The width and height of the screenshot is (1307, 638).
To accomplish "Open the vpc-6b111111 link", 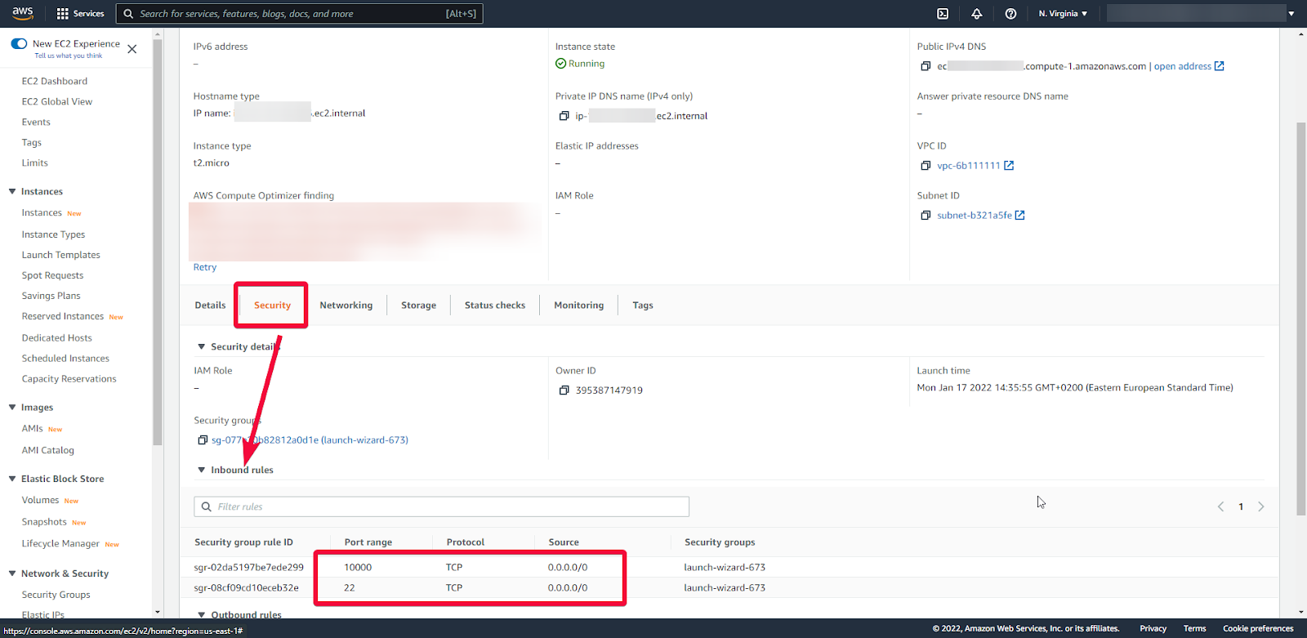I will [969, 166].
